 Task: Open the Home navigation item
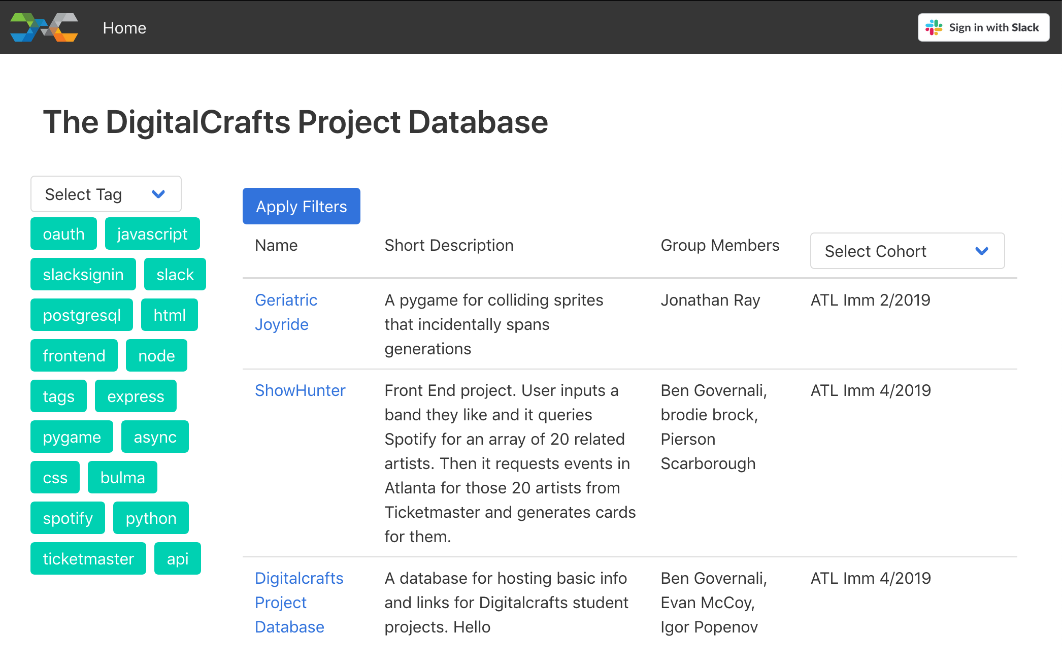click(x=124, y=28)
